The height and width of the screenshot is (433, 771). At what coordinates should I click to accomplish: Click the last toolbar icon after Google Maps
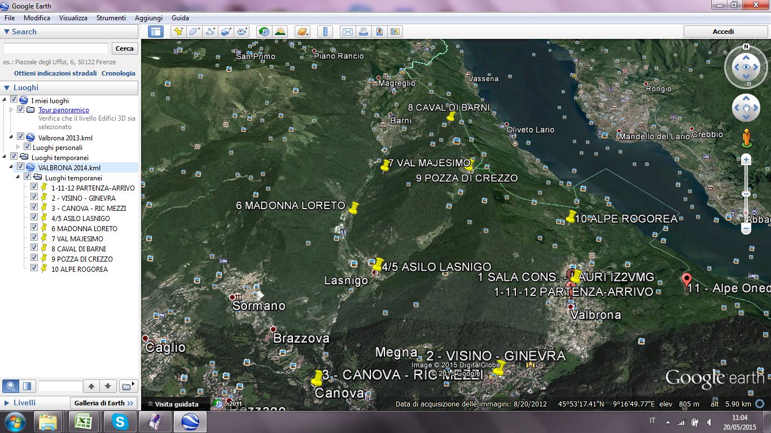click(x=395, y=32)
